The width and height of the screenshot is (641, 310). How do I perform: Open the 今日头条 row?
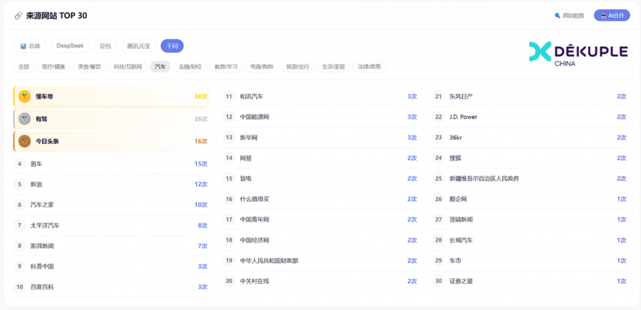[110, 141]
